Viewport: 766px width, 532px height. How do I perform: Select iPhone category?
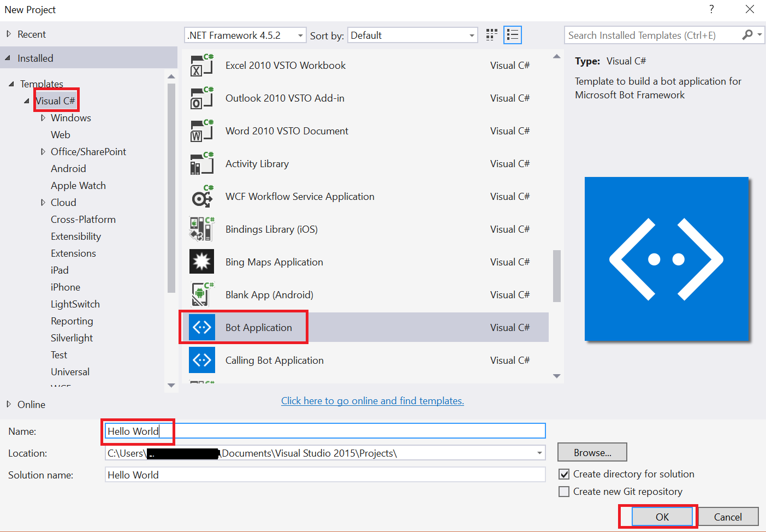(x=66, y=287)
